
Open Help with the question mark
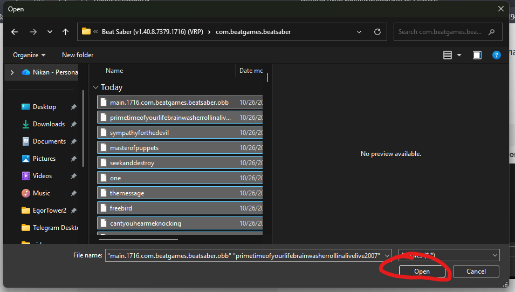click(x=496, y=55)
